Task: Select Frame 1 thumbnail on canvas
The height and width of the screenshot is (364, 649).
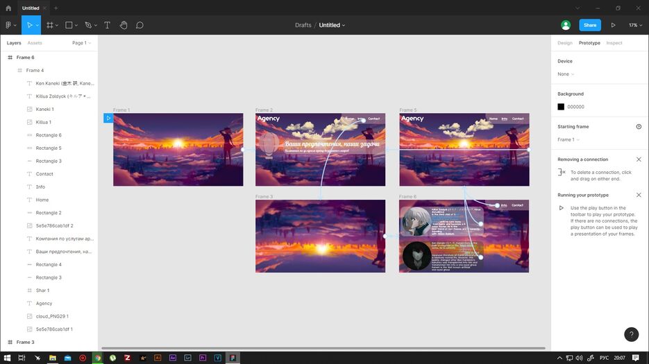Action: 178,150
